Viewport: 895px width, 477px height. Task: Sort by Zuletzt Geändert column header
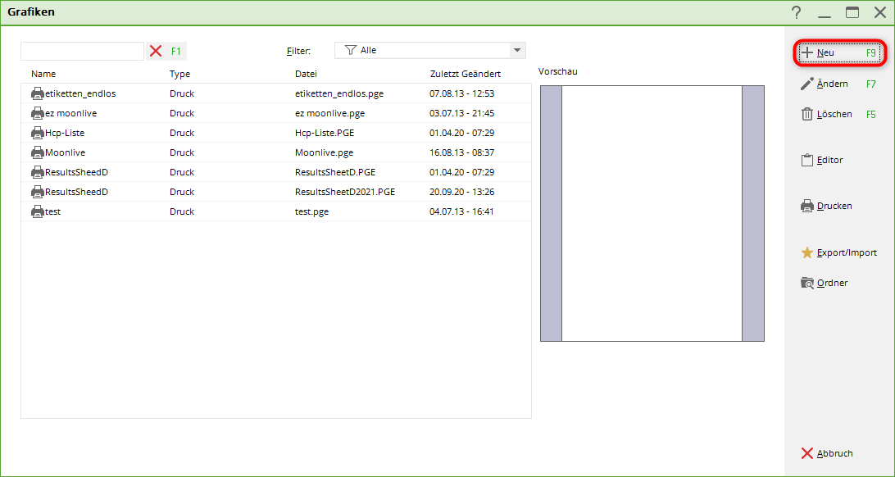click(x=465, y=74)
